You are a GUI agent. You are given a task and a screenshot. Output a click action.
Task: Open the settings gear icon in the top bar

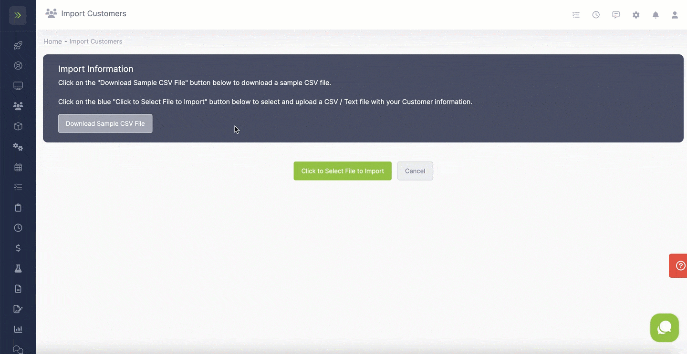pyautogui.click(x=636, y=15)
